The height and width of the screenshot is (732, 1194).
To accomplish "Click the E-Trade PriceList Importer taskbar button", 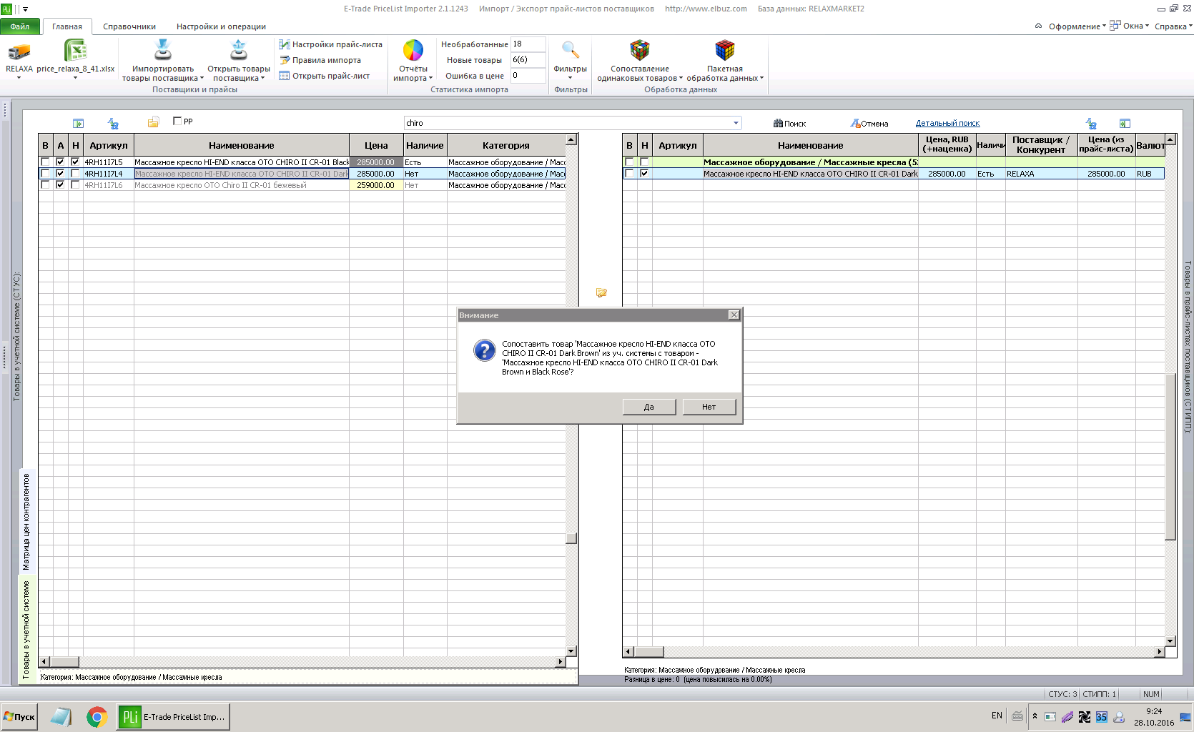I will point(173,717).
